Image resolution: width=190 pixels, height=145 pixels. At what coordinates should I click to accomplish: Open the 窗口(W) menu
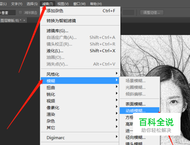tap(79, 4)
